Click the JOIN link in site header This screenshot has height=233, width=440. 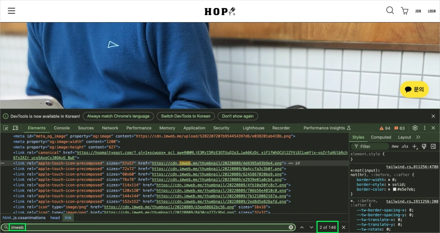point(418,11)
